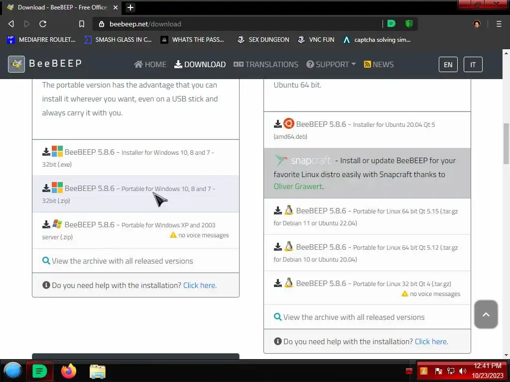Open a new tab with the plus button
The width and height of the screenshot is (510, 382).
click(x=130, y=7)
